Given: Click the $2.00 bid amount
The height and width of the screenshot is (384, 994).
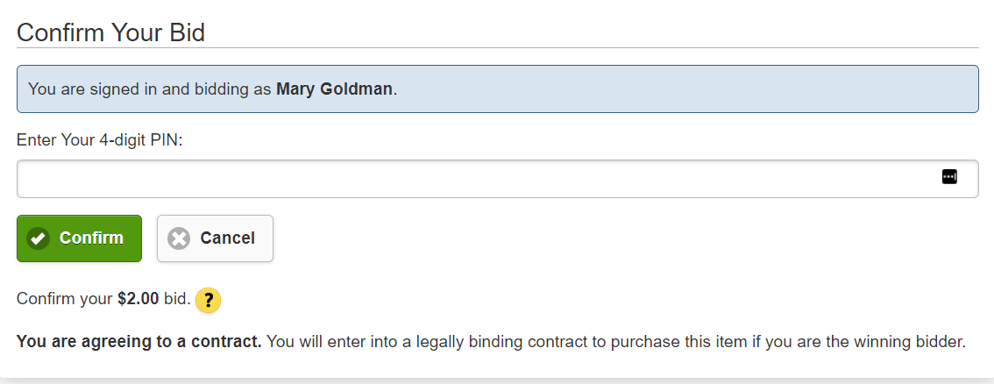Looking at the screenshot, I should [x=138, y=298].
